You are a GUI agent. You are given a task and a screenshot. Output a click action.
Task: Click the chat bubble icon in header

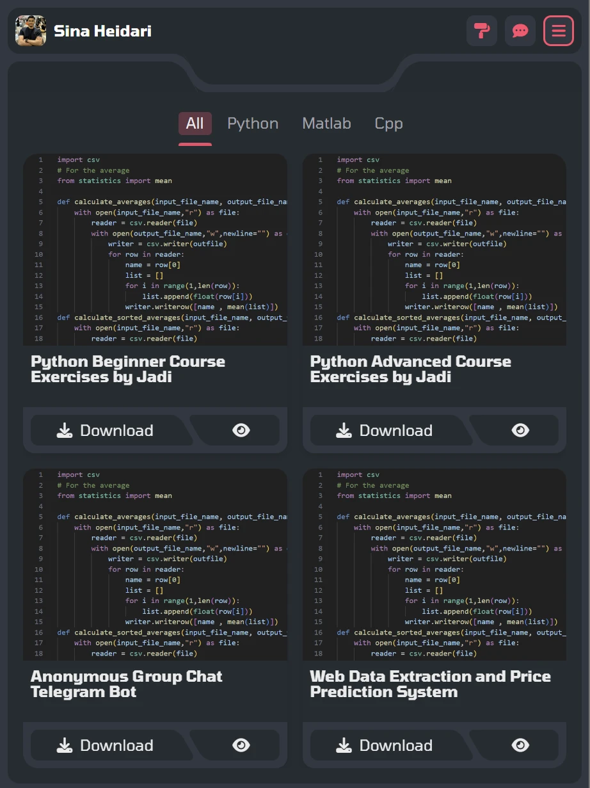tap(520, 31)
